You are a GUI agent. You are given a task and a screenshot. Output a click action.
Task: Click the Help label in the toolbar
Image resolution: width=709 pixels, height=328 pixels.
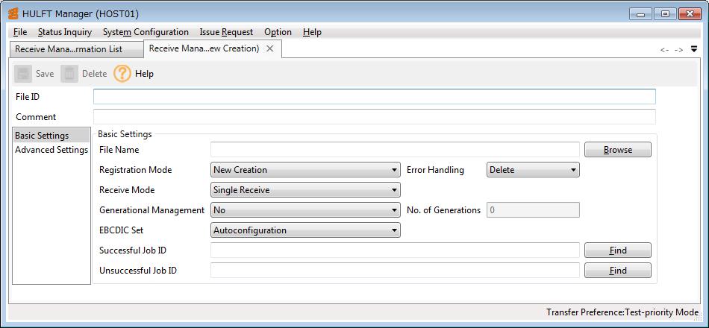click(144, 74)
